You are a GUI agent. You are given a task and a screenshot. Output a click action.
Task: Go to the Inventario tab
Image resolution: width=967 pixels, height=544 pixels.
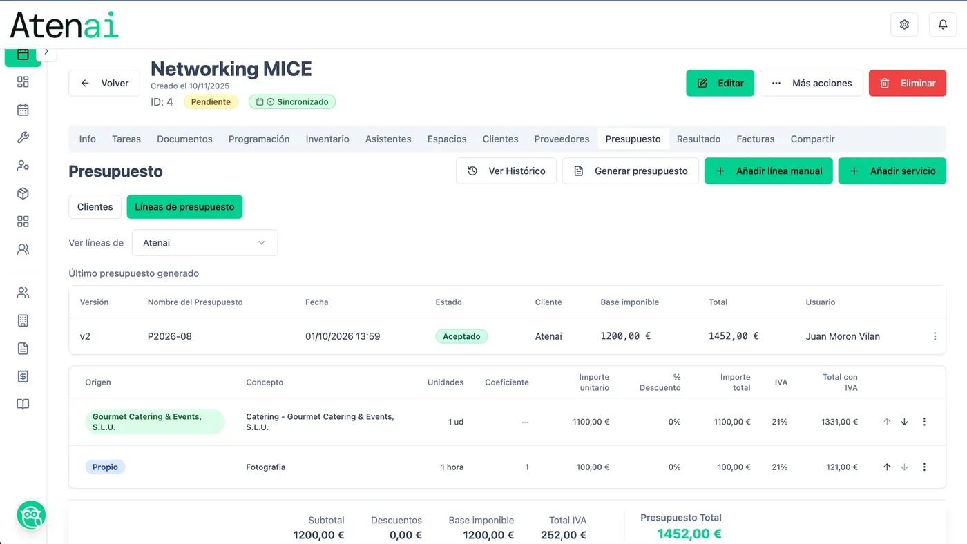click(327, 139)
